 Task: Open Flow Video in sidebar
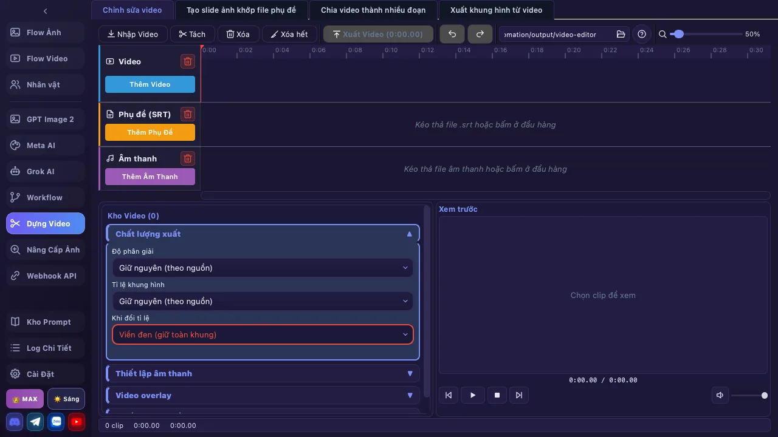pyautogui.click(x=46, y=58)
